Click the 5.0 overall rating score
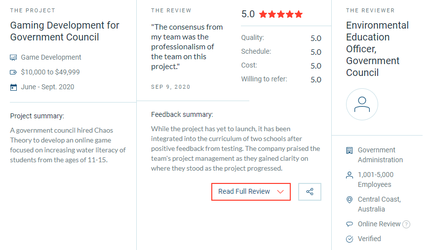This screenshot has width=429, height=250. coord(248,14)
